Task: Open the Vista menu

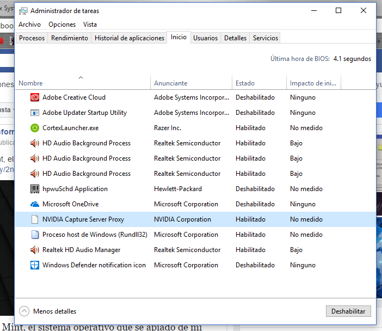Action: click(x=90, y=24)
